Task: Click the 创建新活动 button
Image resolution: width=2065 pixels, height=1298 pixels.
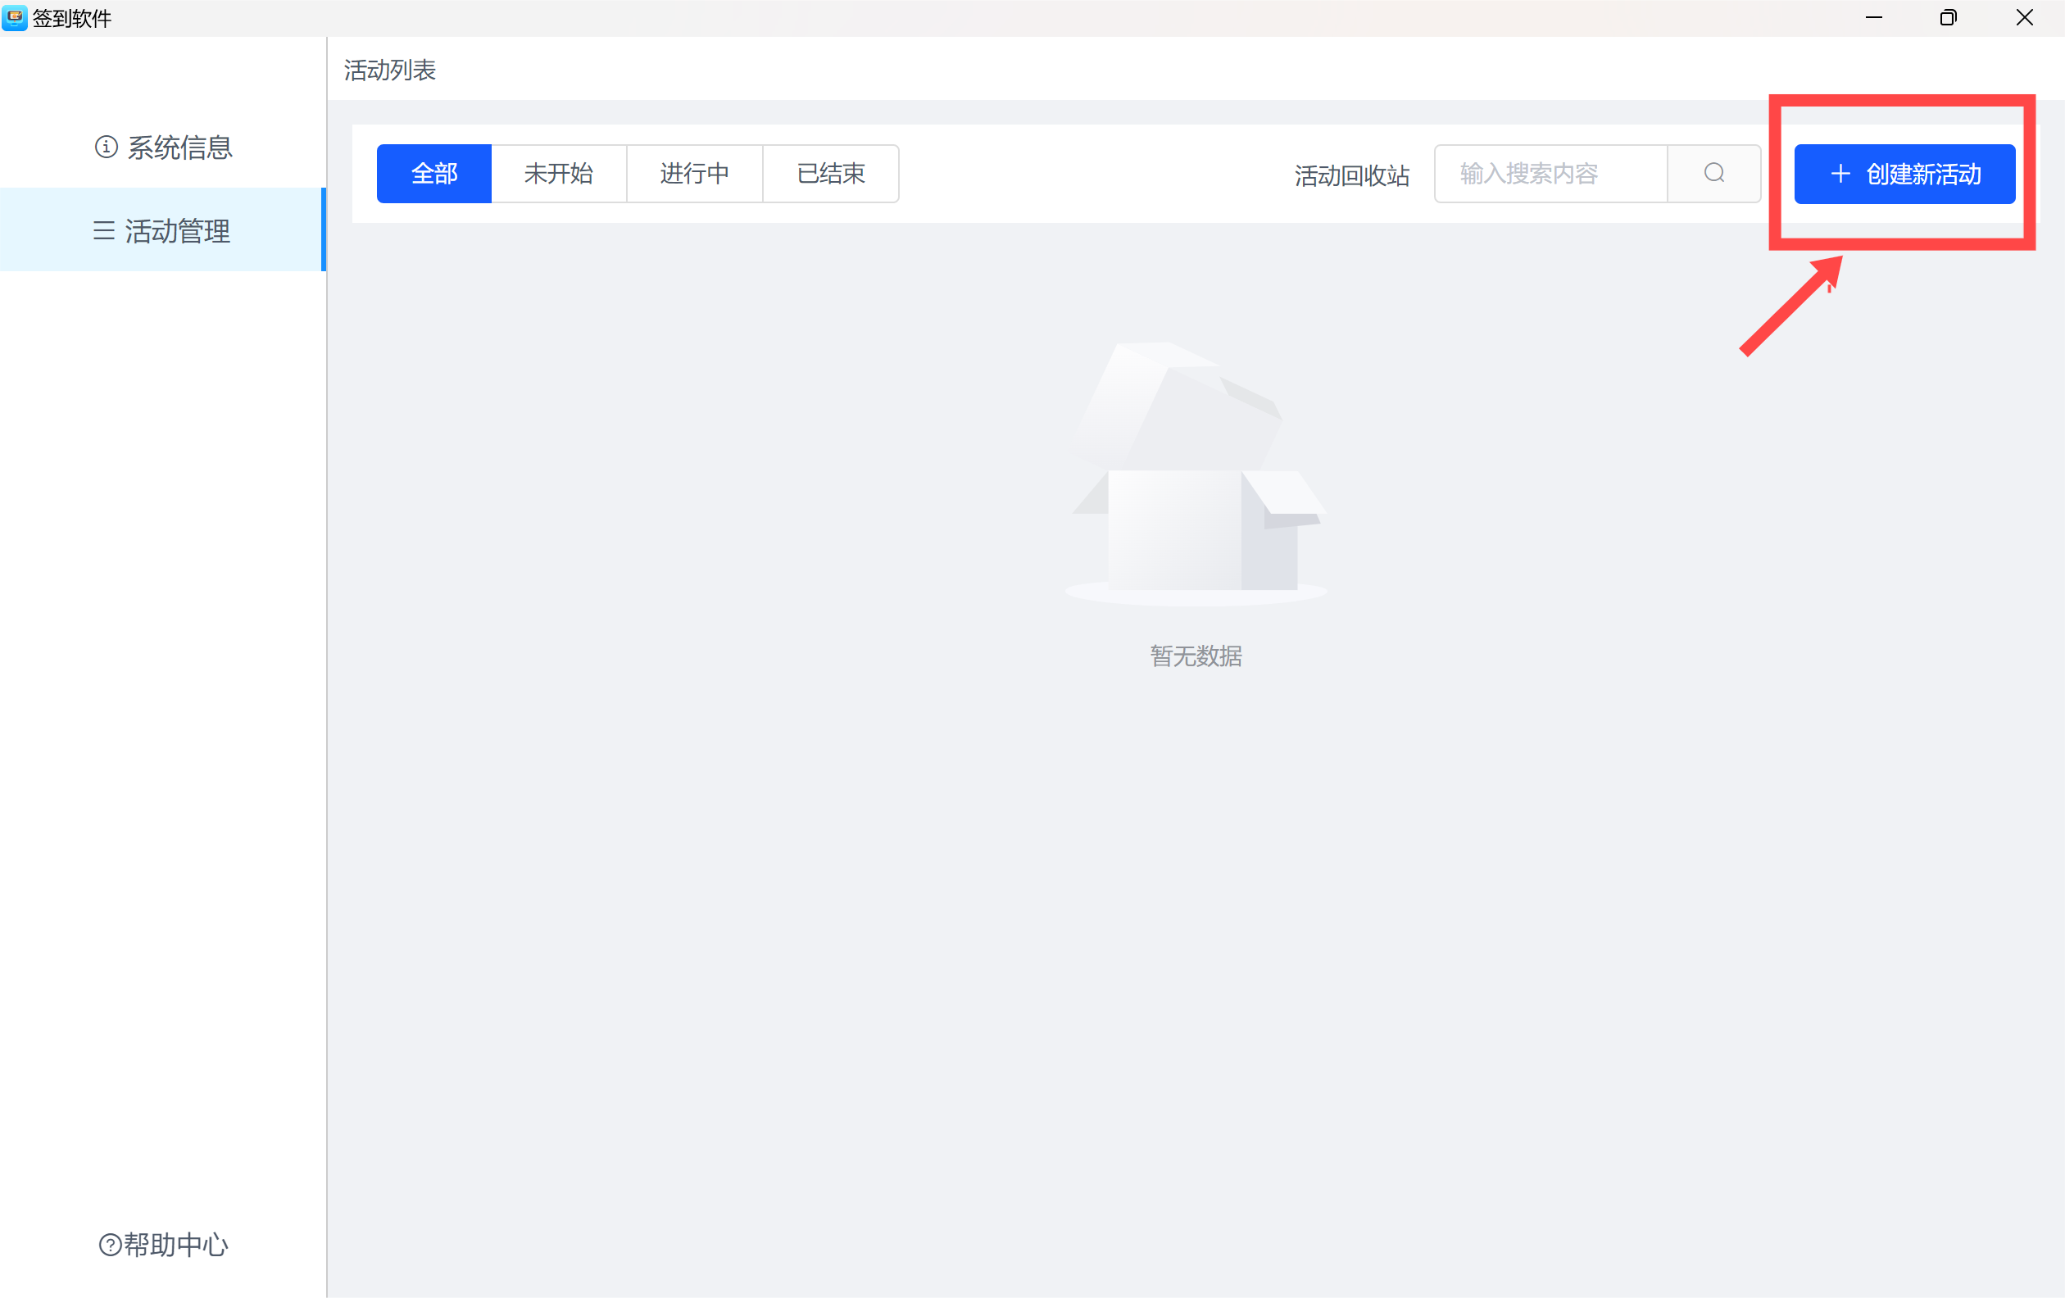Action: pos(1904,174)
